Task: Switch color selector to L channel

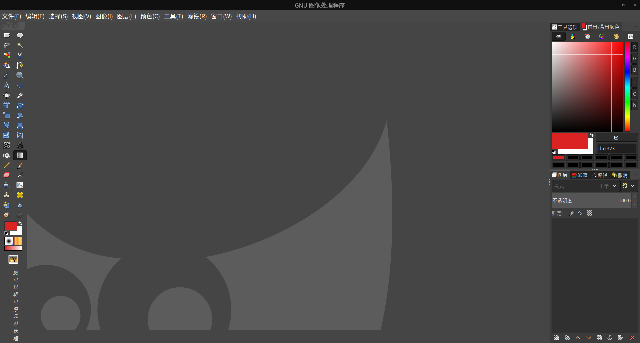Action: pyautogui.click(x=635, y=83)
